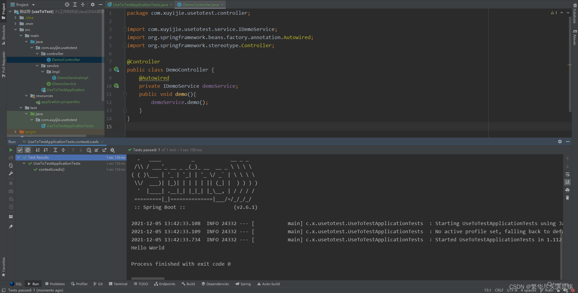Viewport: 578px width, 293px height.
Task: Open the Dependencies tool window
Action: [215, 284]
